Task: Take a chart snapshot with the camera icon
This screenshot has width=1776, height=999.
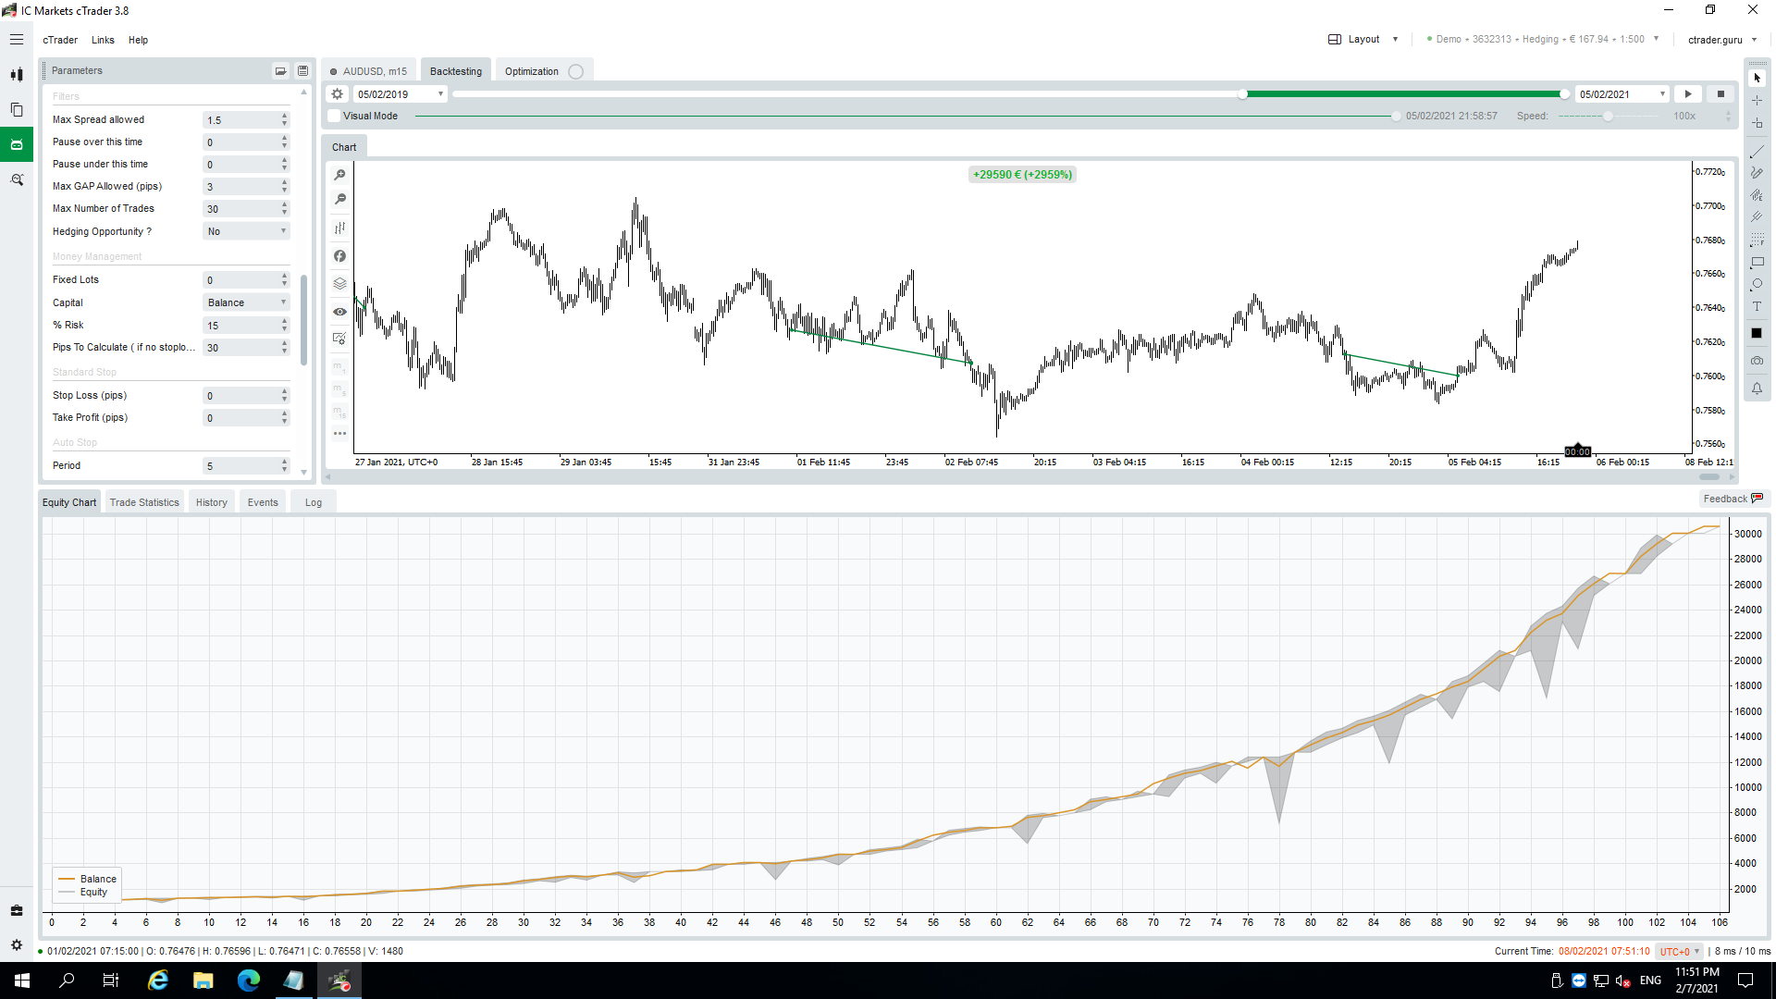Action: (x=1757, y=361)
